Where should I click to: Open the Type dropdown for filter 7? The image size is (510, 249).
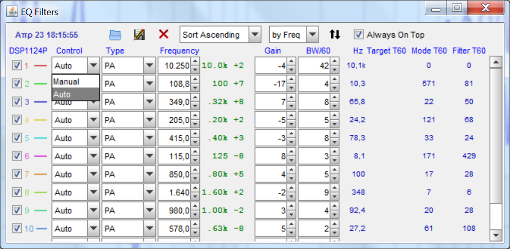[149, 174]
